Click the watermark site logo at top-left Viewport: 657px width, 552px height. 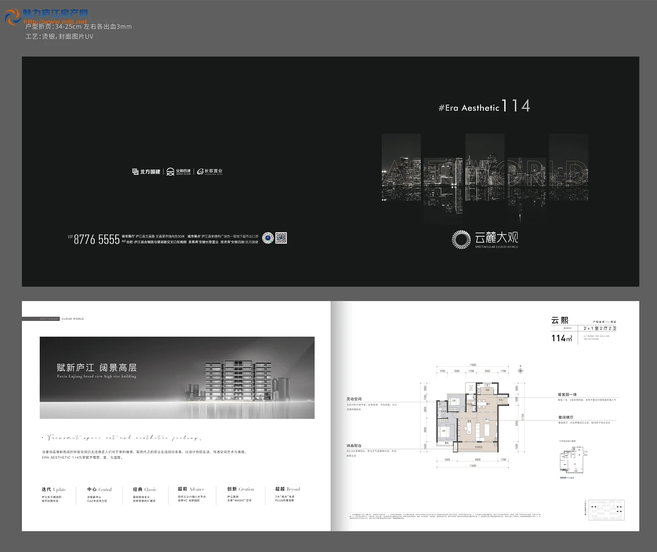(12, 17)
